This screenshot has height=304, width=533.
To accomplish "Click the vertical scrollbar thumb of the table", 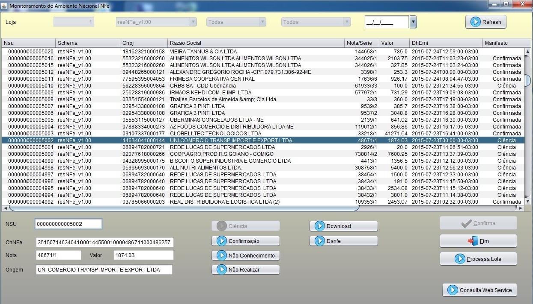I will tap(528, 79).
